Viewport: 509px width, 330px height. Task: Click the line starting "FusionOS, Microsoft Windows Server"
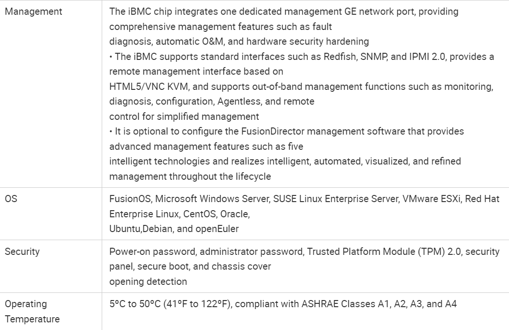click(x=304, y=199)
